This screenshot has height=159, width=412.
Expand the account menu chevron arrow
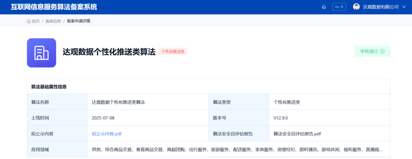(404, 7)
